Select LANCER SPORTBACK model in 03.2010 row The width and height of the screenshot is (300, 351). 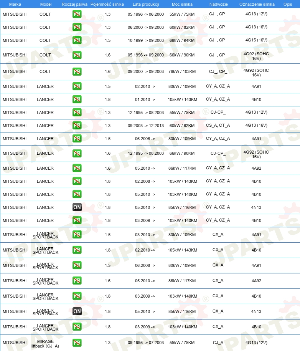coord(45,235)
